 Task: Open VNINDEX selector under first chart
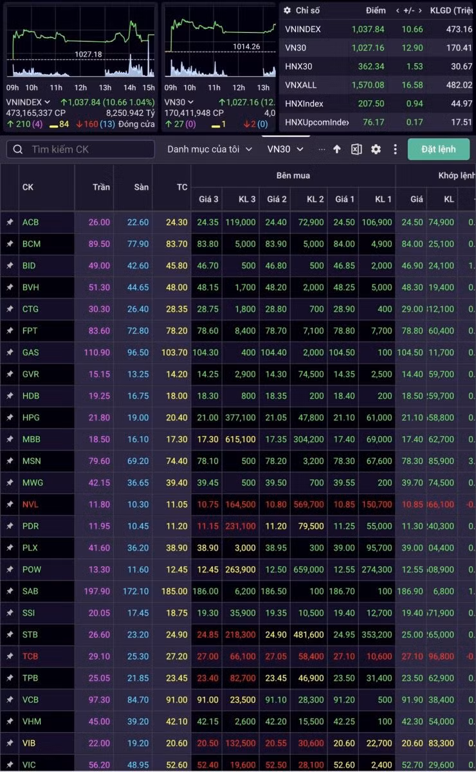pyautogui.click(x=28, y=102)
